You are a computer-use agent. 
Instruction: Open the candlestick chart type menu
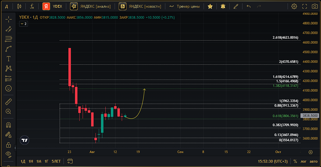19,6
